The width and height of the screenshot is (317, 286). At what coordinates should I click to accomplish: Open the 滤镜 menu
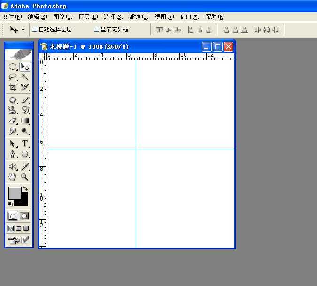tap(139, 17)
